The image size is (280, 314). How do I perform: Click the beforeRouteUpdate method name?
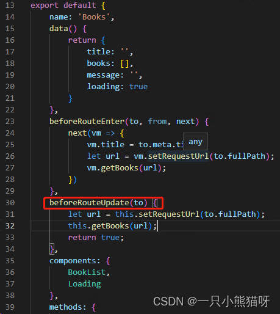(x=89, y=203)
